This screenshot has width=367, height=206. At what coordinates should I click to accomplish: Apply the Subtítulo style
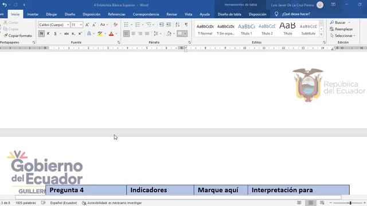(x=309, y=29)
